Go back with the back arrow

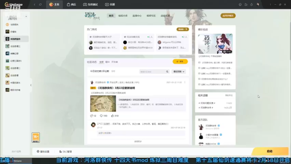(x=35, y=4)
